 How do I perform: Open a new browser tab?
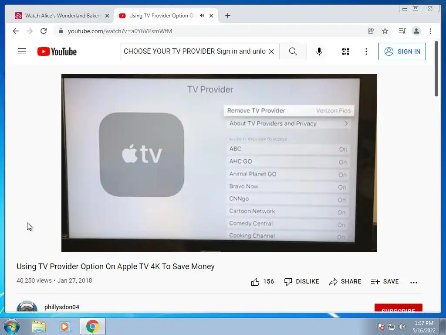click(x=227, y=16)
